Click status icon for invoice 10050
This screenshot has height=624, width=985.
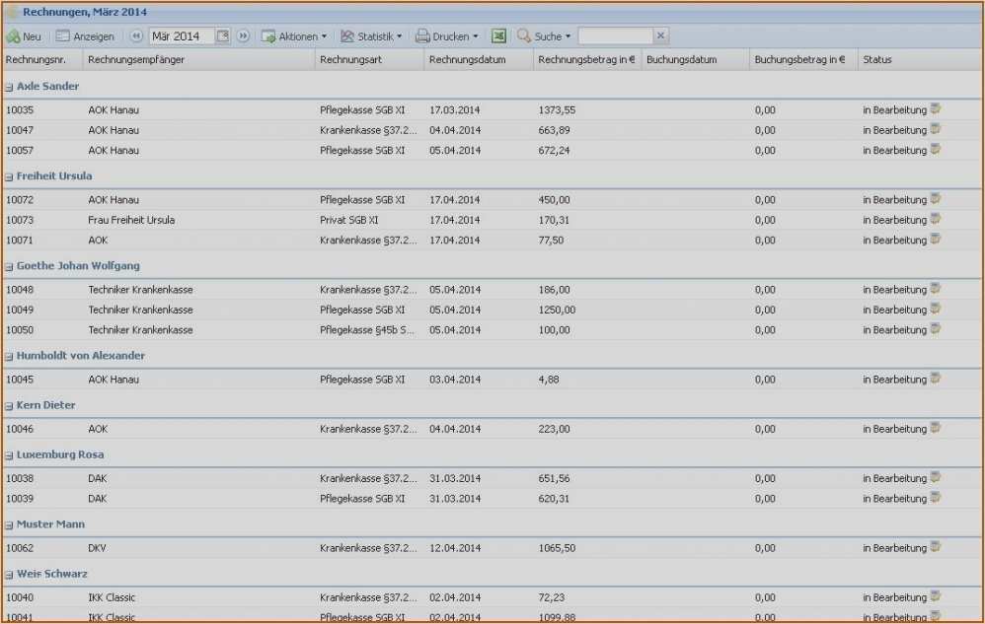click(x=936, y=328)
